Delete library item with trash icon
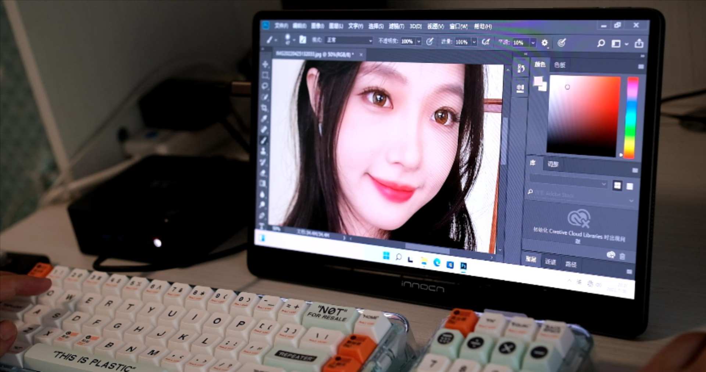Screen dimensions: 706x372 pos(622,256)
